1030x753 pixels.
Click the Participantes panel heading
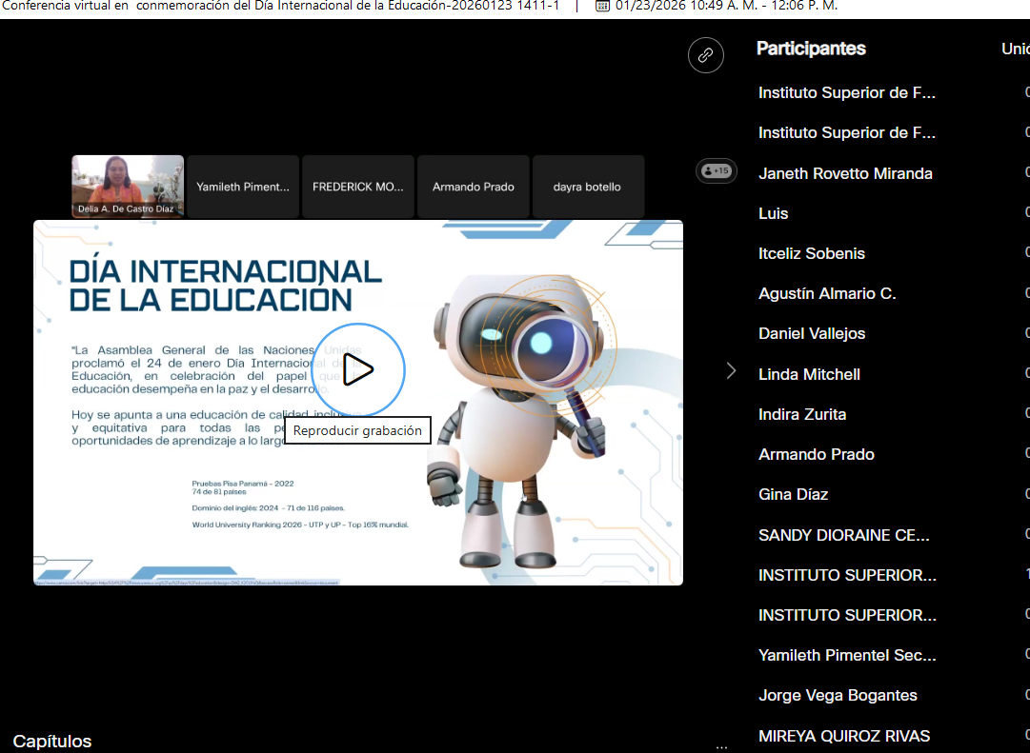tap(811, 49)
